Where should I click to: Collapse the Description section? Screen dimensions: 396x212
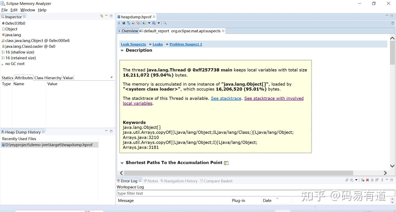coord(122,50)
